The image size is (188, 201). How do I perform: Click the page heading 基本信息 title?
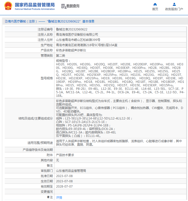[x=88, y=21]
